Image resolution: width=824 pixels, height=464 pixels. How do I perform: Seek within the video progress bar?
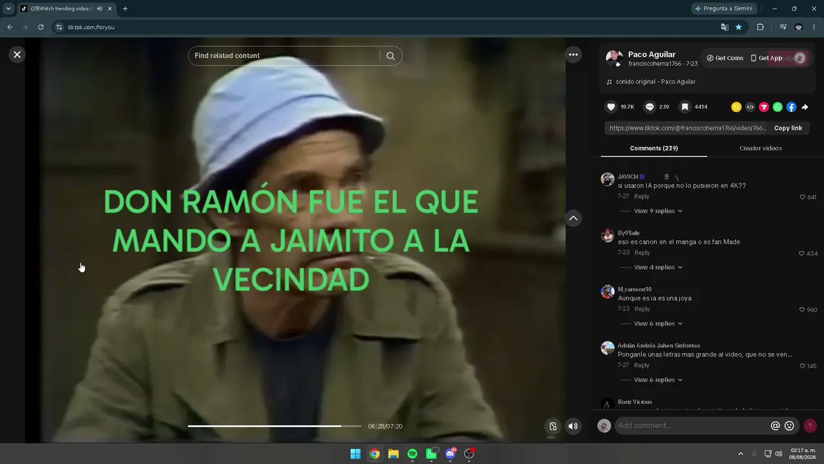(x=274, y=426)
